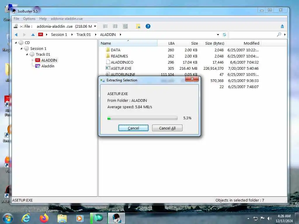Select the READMES folder icon
The width and height of the screenshot is (299, 224).
coord(108,56)
